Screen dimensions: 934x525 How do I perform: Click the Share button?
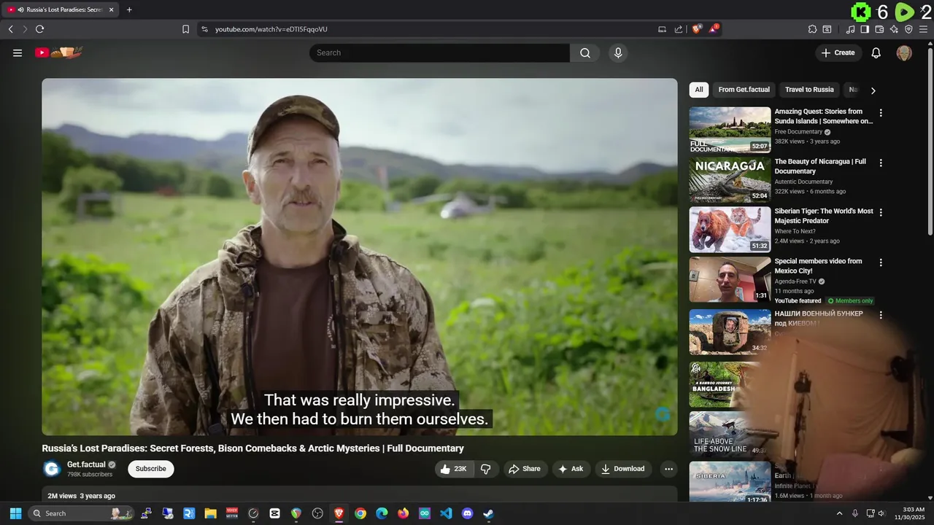click(x=525, y=469)
